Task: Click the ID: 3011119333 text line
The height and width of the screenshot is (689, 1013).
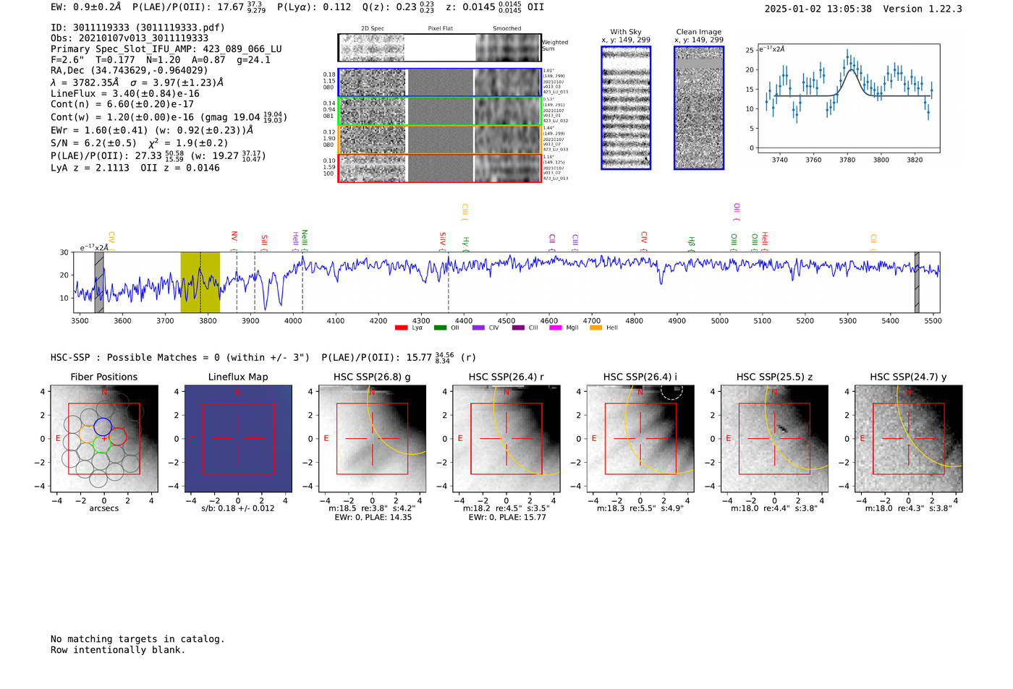Action: click(x=137, y=27)
